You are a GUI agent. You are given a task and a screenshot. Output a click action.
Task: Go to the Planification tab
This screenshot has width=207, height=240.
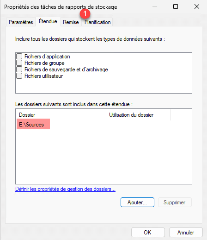coord(97,22)
